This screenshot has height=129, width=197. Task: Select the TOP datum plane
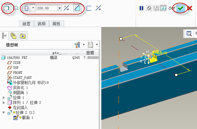(16, 68)
